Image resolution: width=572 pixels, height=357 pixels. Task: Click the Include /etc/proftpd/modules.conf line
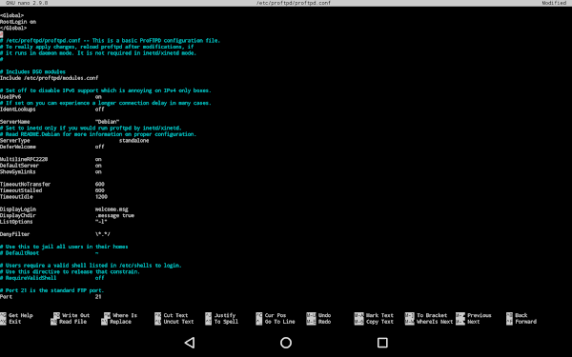50,78
